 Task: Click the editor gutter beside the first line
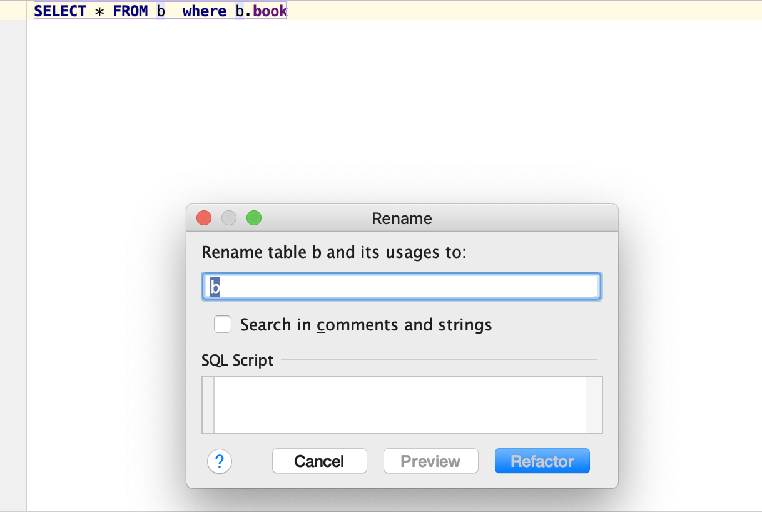pos(13,11)
